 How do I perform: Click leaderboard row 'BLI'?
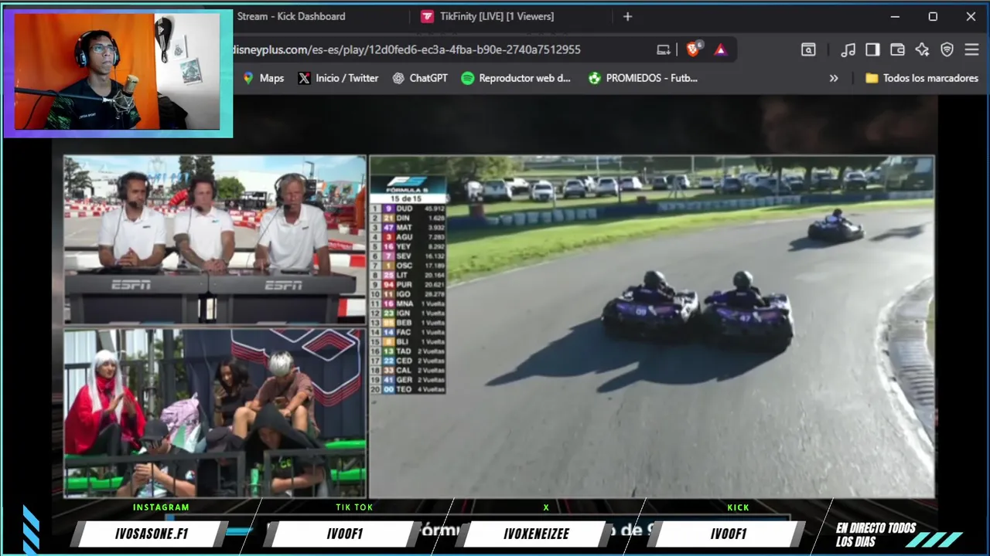pos(408,341)
